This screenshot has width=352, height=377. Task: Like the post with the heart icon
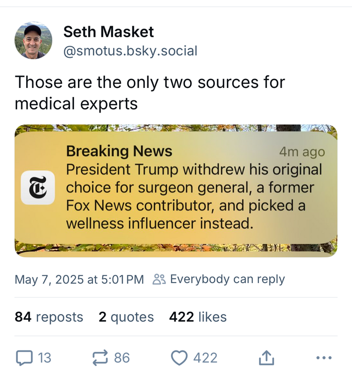pos(179,358)
